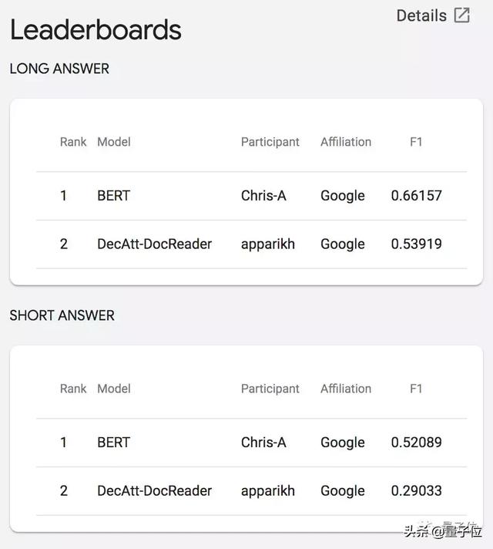This screenshot has width=493, height=549.
Task: Click Model column header in Short Answer table
Action: point(114,389)
